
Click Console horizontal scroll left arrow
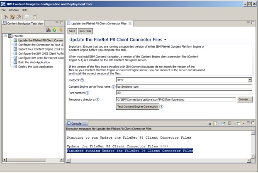[x=68, y=160]
